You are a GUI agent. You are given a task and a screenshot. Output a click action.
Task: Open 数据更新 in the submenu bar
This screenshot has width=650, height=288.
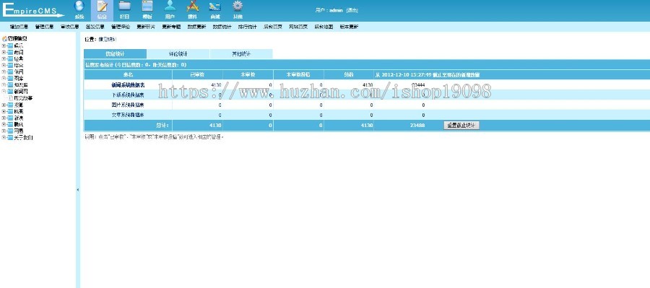click(196, 27)
